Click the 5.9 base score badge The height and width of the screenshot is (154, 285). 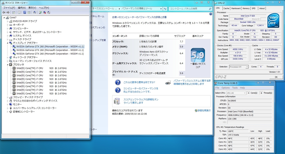coord(198,55)
